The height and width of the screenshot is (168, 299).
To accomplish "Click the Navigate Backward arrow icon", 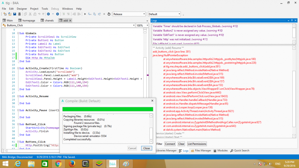I will click(x=48, y=14).
